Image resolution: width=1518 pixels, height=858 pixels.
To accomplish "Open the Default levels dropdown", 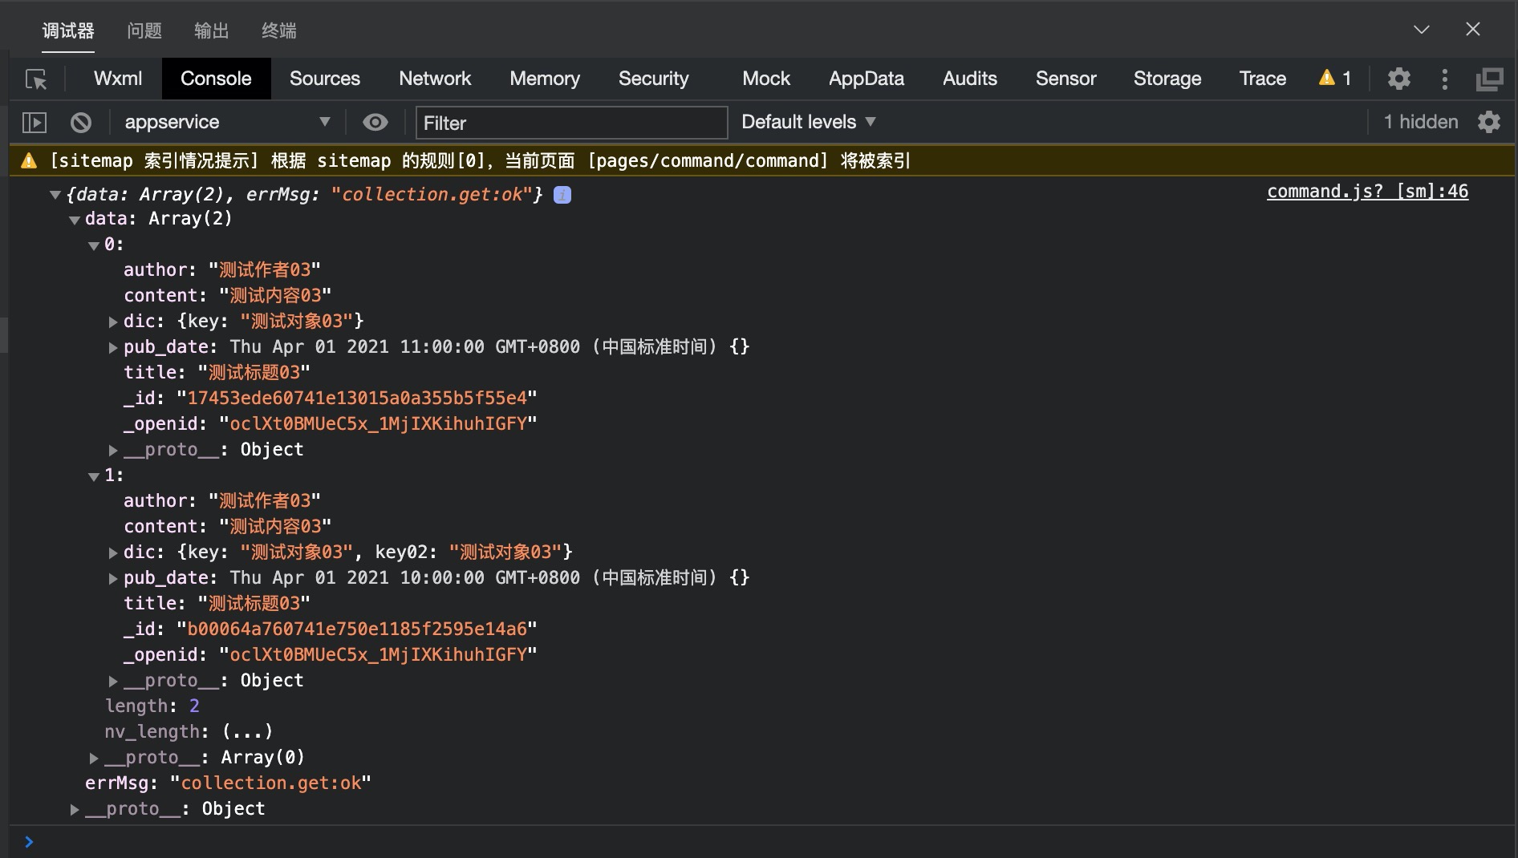I will [808, 122].
